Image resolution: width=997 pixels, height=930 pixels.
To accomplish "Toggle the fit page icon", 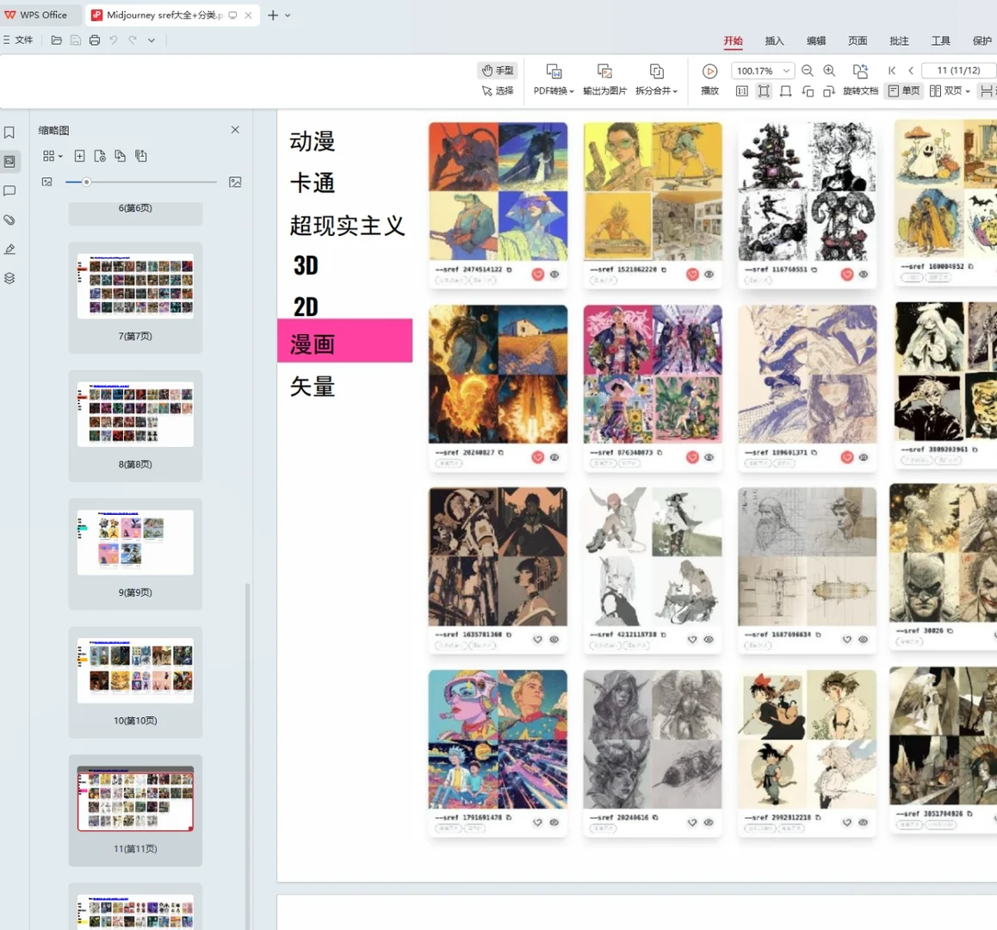I will point(764,91).
